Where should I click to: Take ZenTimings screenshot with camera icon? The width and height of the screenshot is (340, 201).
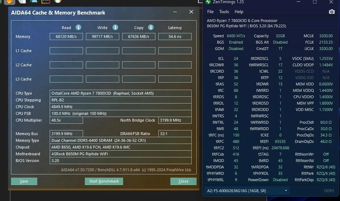pyautogui.click(x=331, y=12)
